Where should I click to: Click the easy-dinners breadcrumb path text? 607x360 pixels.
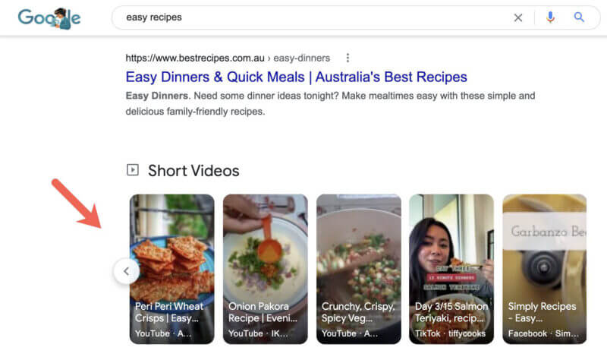click(301, 58)
